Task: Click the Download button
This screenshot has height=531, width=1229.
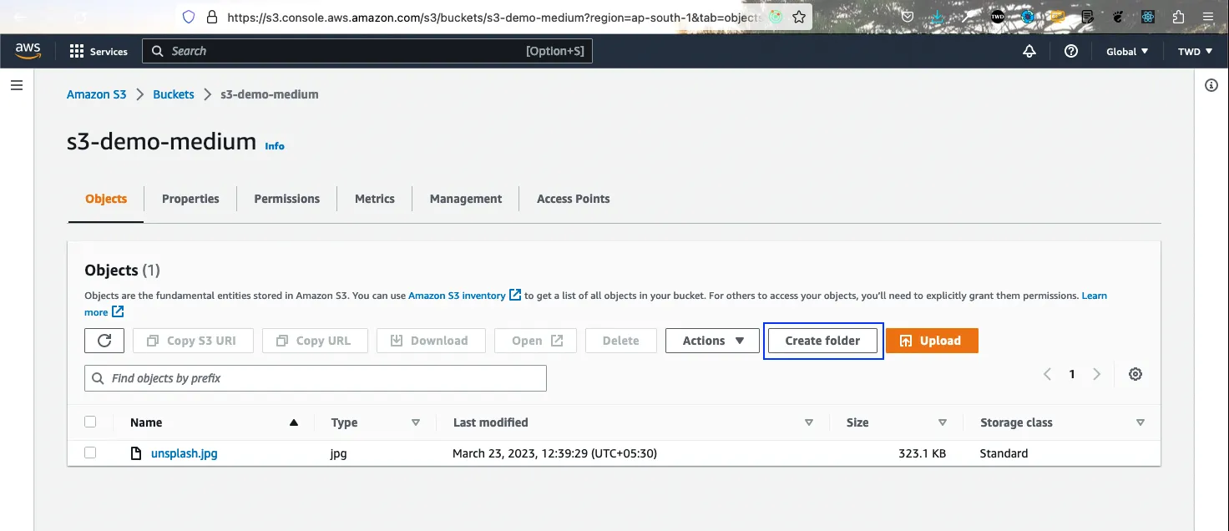Action: click(429, 341)
